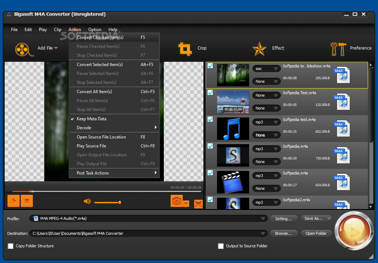Open the None subtitle dropdown of slideshow item
The width and height of the screenshot is (378, 263).
(266, 81)
